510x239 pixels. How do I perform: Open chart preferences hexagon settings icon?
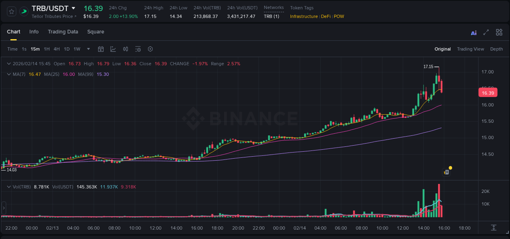tap(150, 49)
